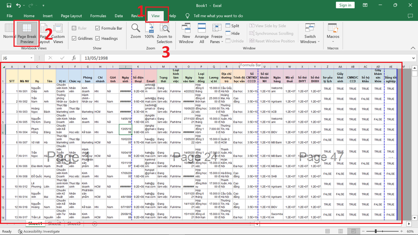Viewport: 418px width, 235px height.
Task: Open the Zoom dialog
Action: 136,31
